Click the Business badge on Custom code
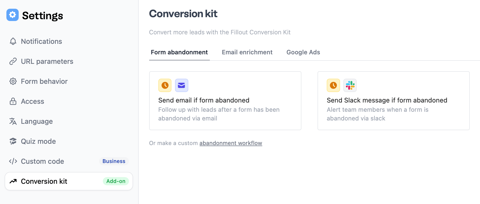 pyautogui.click(x=114, y=161)
